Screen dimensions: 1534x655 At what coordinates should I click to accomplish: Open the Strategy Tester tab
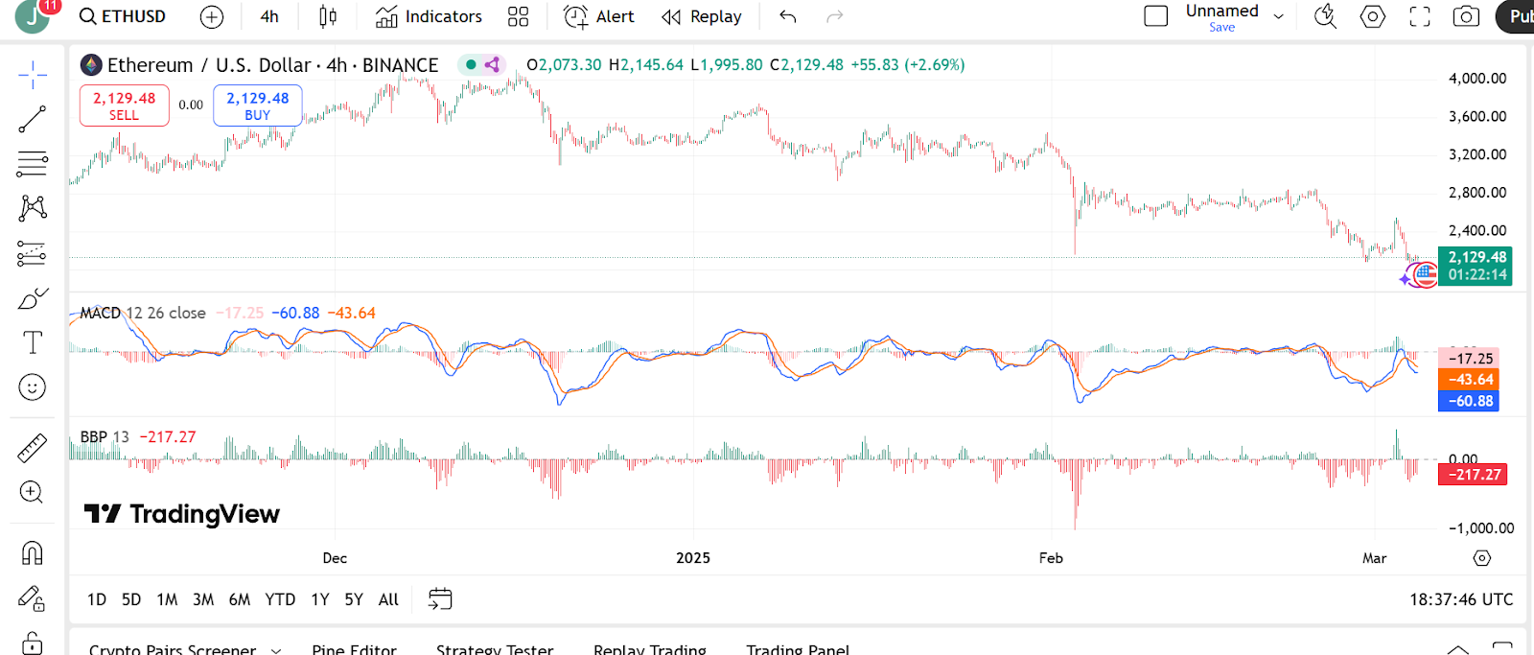coord(495,649)
